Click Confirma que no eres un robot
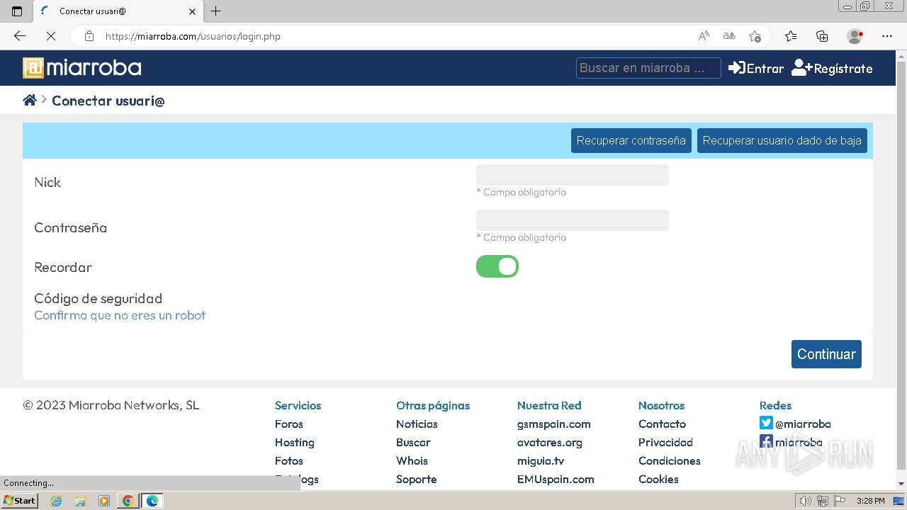The height and width of the screenshot is (510, 907). (x=120, y=315)
